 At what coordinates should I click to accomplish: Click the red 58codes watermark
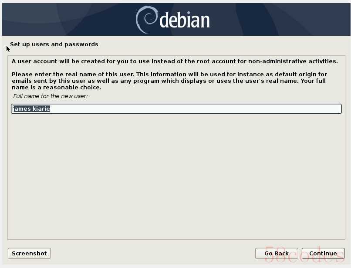tap(304, 254)
